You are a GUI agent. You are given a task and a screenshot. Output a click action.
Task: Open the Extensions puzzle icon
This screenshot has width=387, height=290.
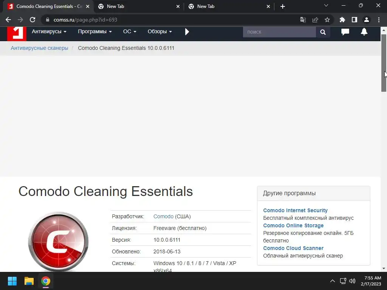342,20
